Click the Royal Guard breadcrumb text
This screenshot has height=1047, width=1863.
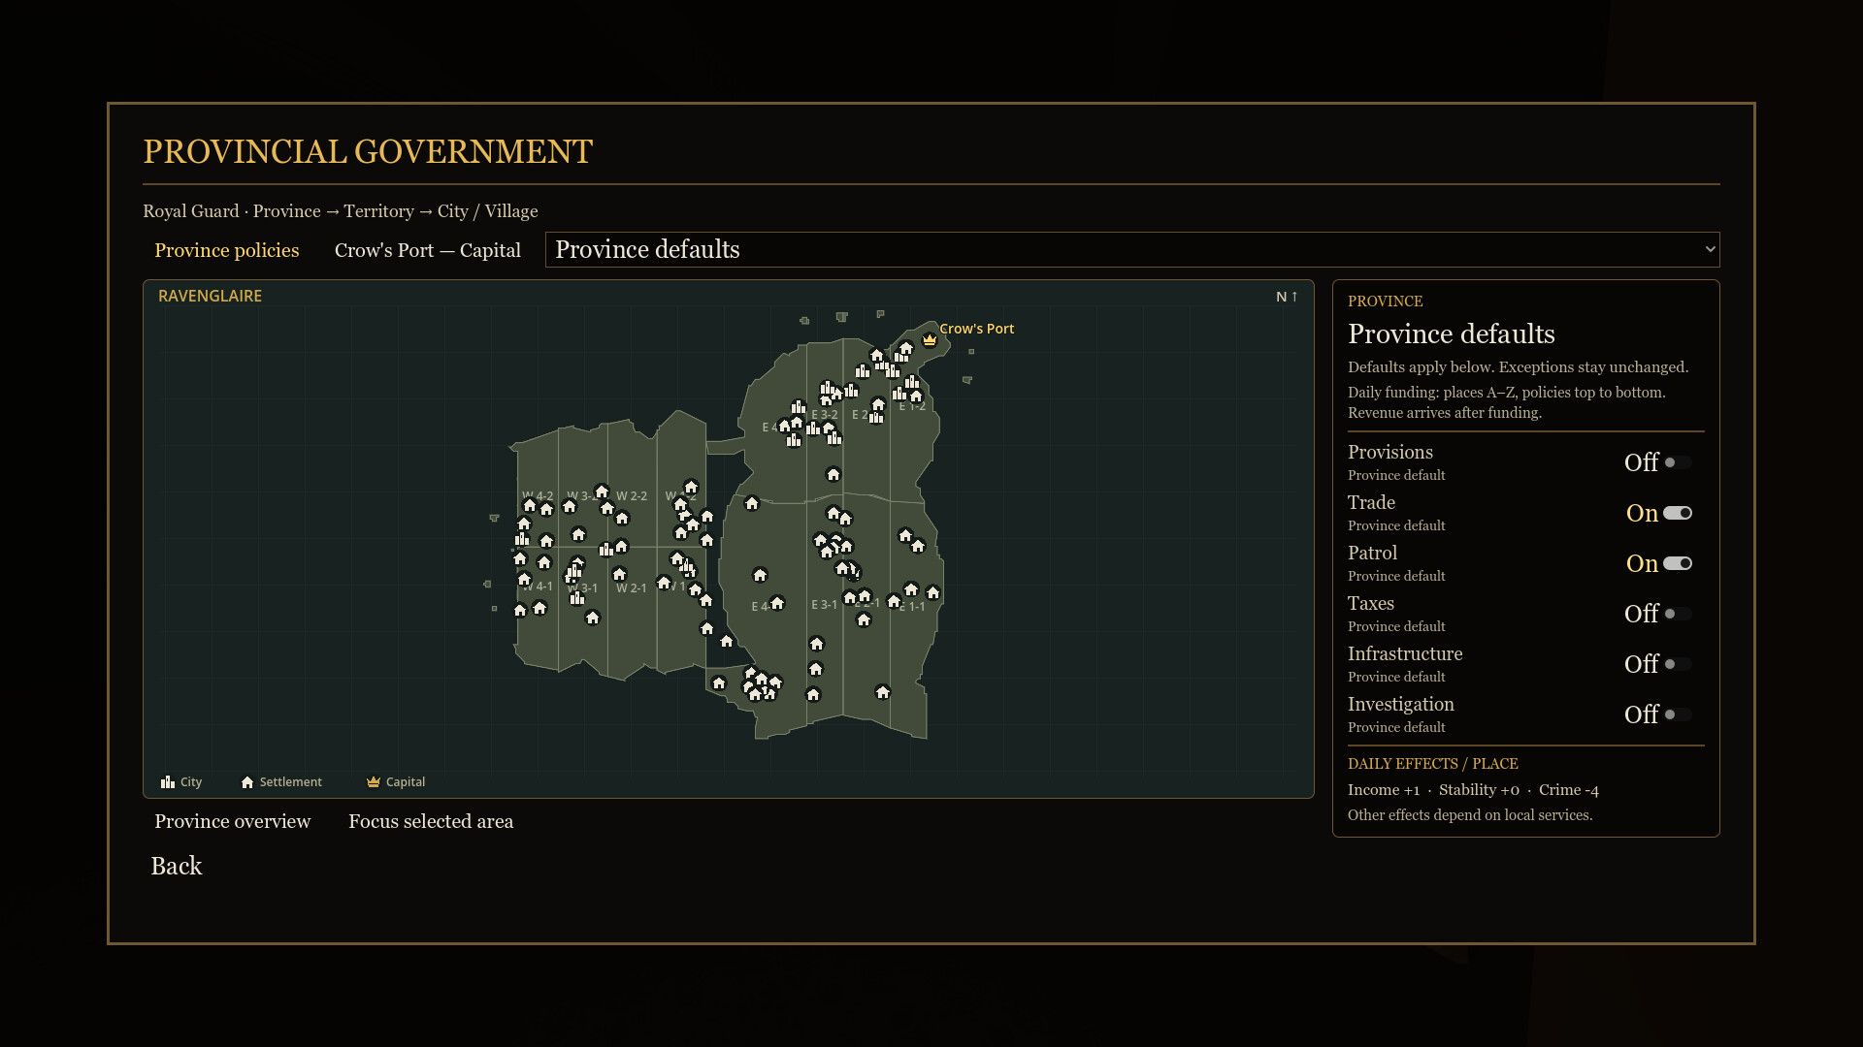click(191, 211)
